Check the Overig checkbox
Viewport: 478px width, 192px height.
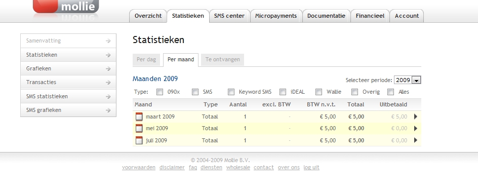click(x=354, y=92)
